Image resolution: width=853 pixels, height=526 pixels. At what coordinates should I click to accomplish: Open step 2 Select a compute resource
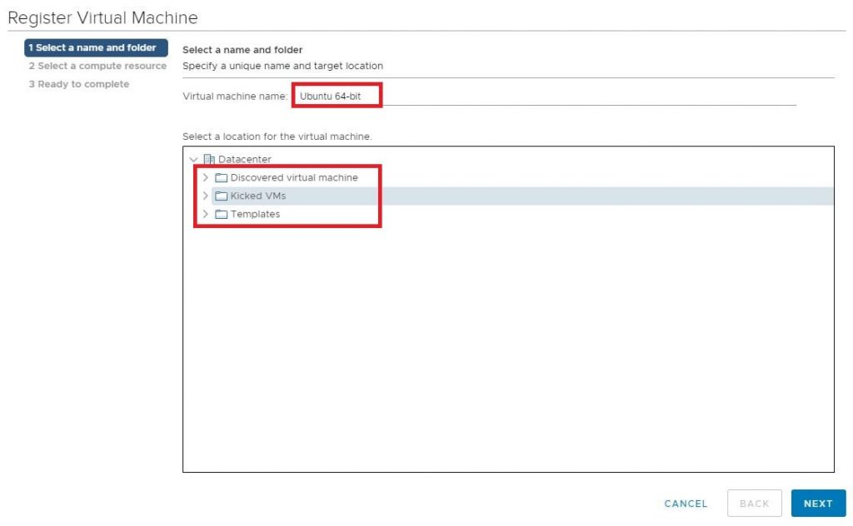[97, 66]
